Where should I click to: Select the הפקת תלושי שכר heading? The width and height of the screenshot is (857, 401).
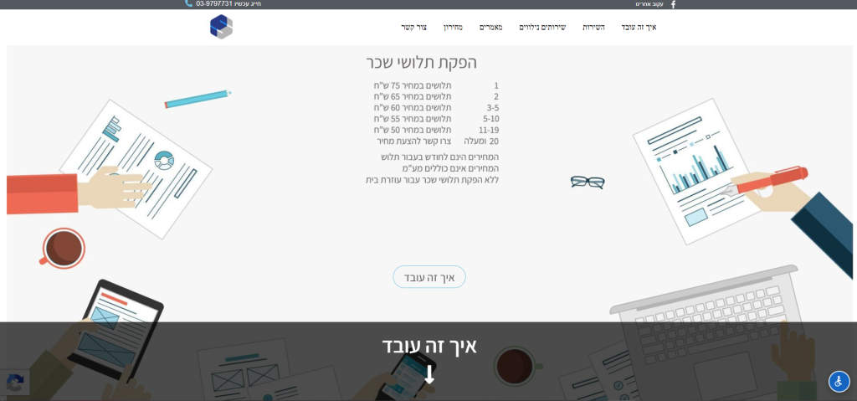pyautogui.click(x=422, y=62)
